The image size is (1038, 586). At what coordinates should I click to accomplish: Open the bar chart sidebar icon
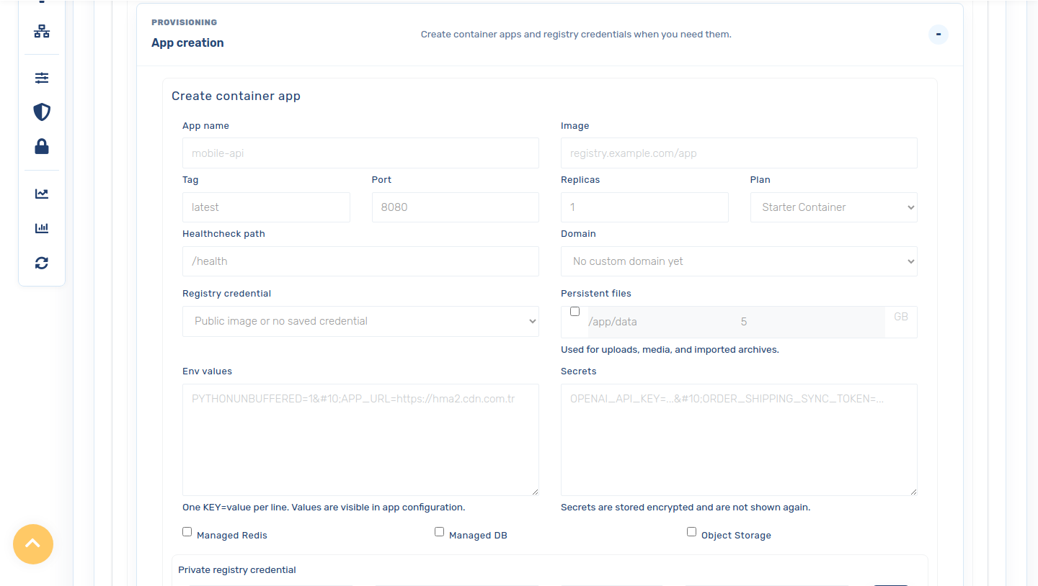[x=42, y=228]
